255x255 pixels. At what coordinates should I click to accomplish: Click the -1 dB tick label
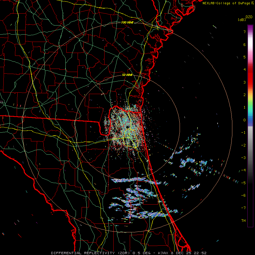coord(243,133)
